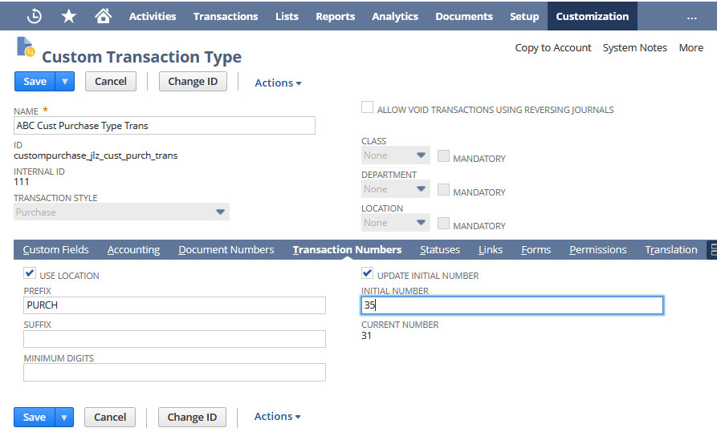
Task: Select the ID text custompurchase_jlz_cust_purch_trans
Action: pyautogui.click(x=96, y=155)
